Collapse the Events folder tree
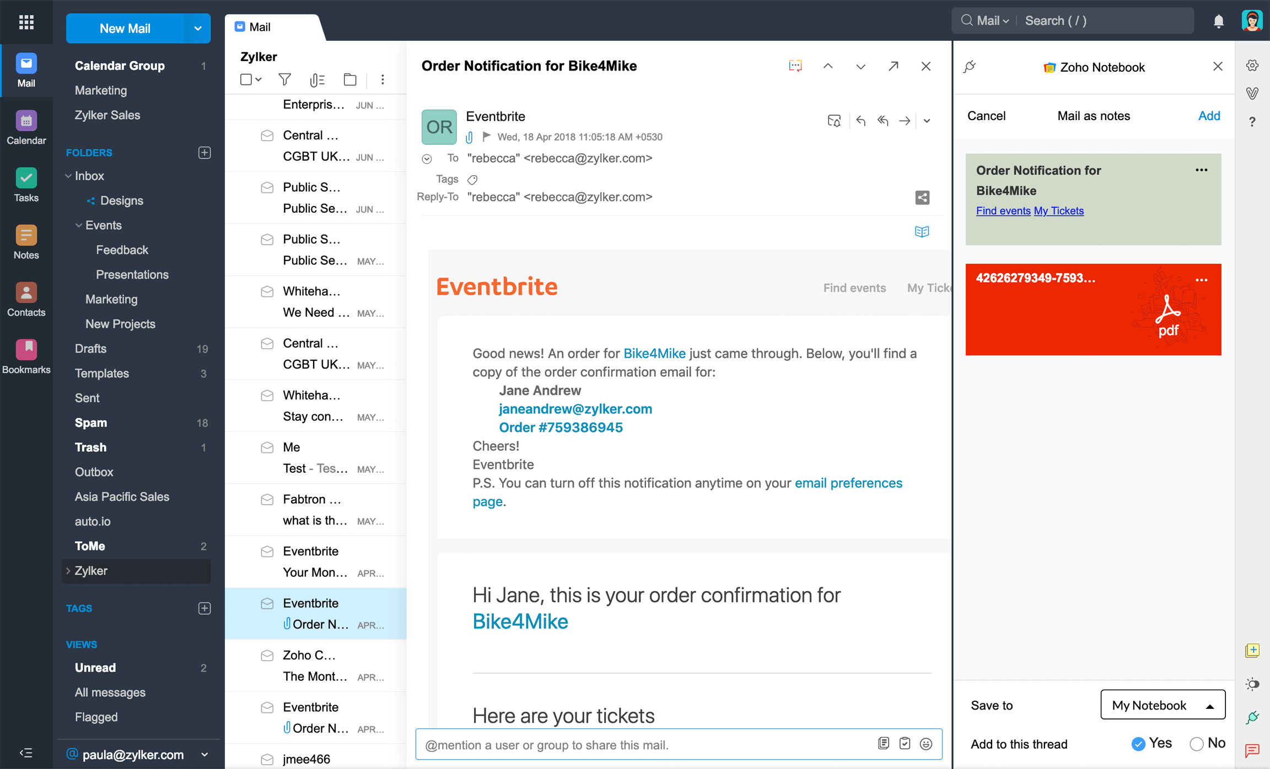Screen dimensions: 1270x769 pyautogui.click(x=79, y=225)
